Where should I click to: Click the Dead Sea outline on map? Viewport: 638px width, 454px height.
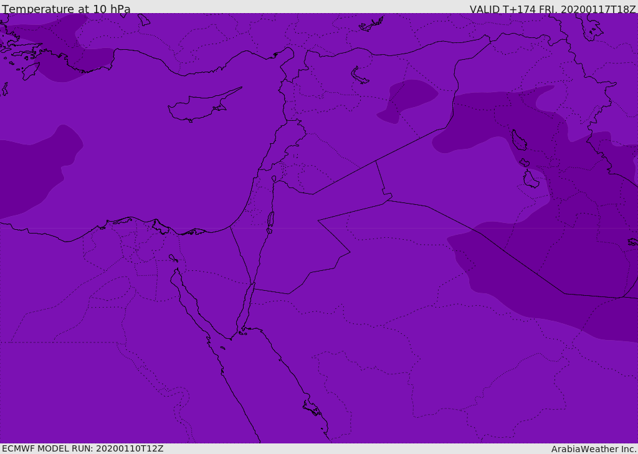tap(270, 222)
